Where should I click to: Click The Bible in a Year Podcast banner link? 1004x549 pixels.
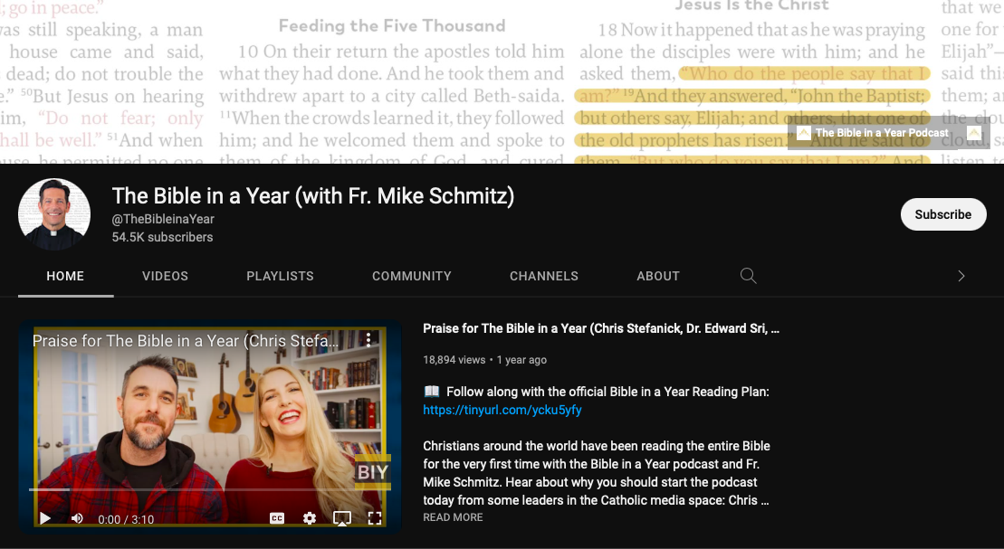click(x=882, y=133)
